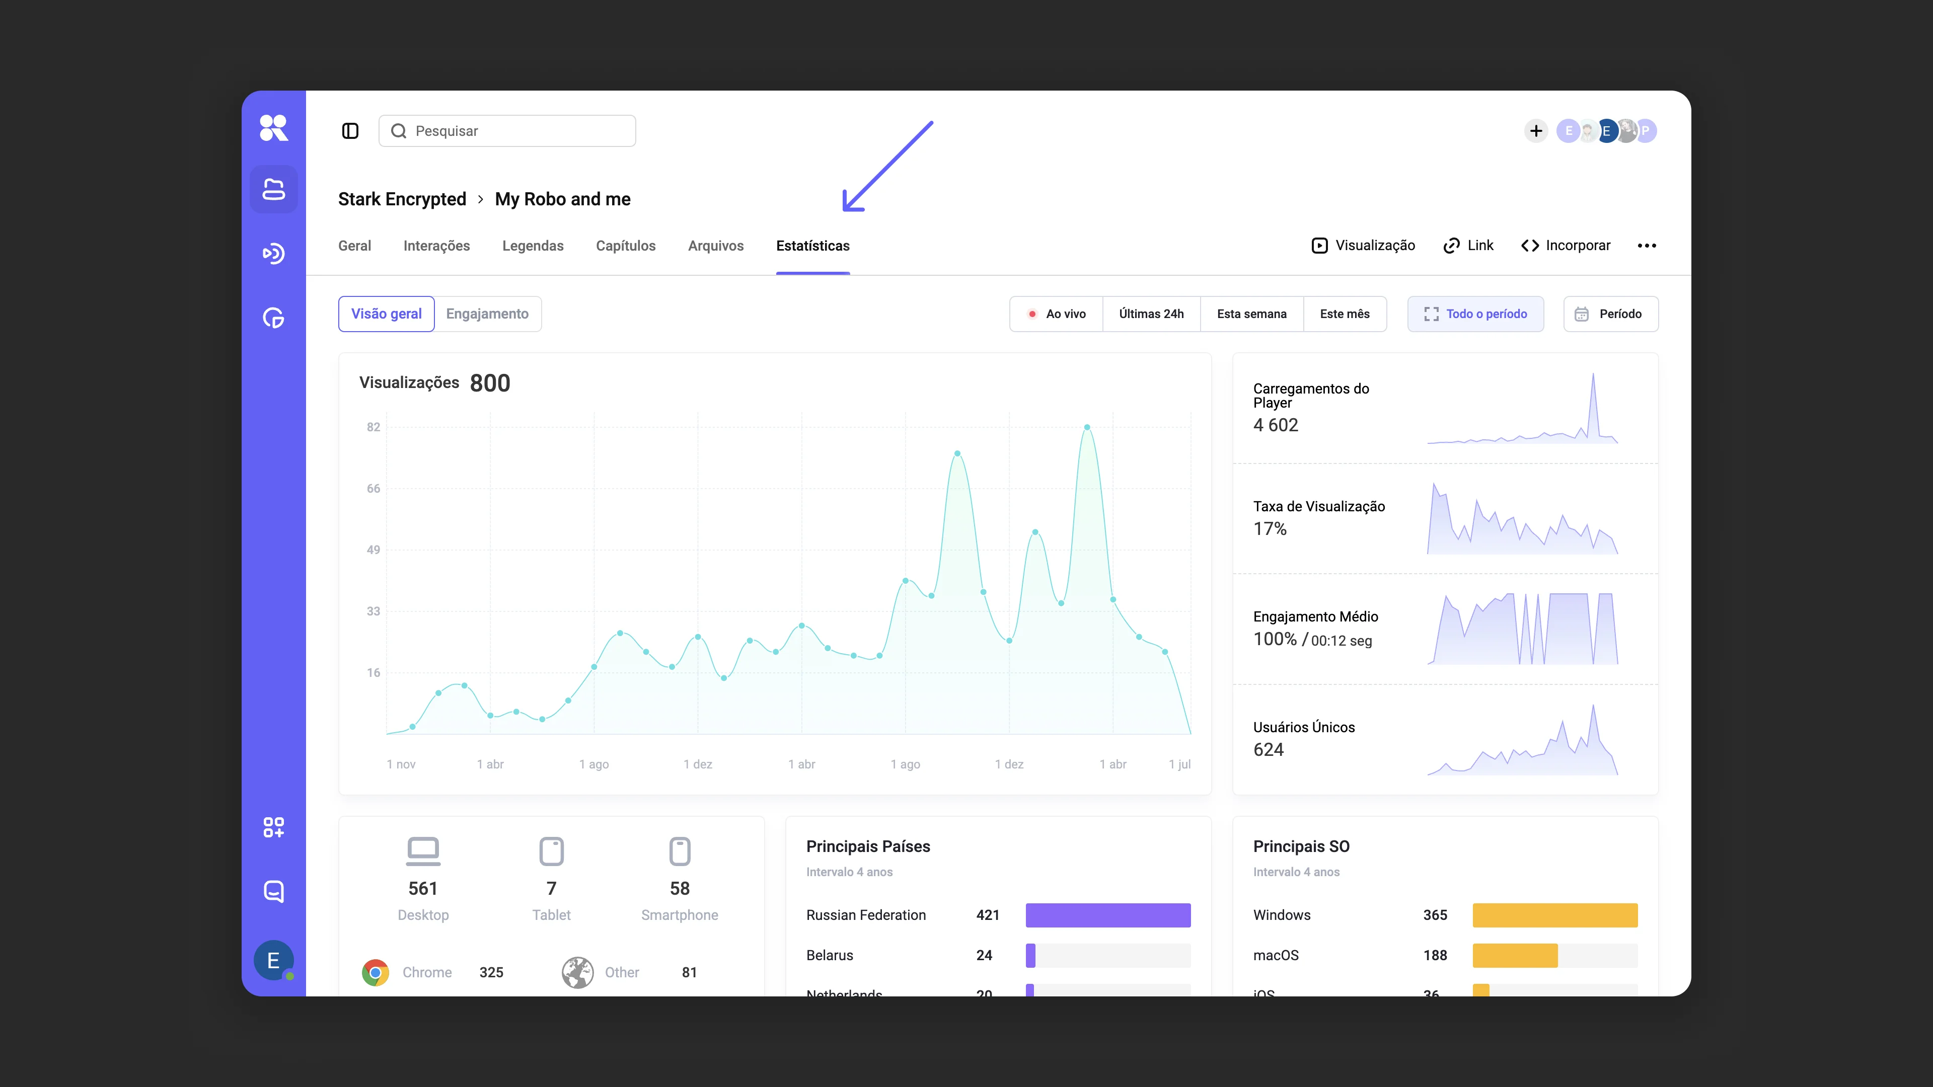Click the Principais SO heading
Viewport: 1933px width, 1087px height.
[1301, 847]
